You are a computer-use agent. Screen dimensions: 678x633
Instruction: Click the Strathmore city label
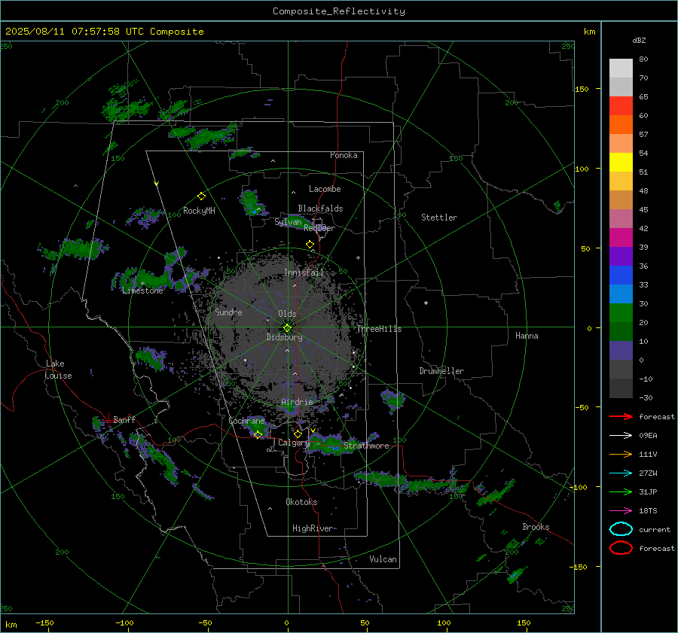click(366, 446)
